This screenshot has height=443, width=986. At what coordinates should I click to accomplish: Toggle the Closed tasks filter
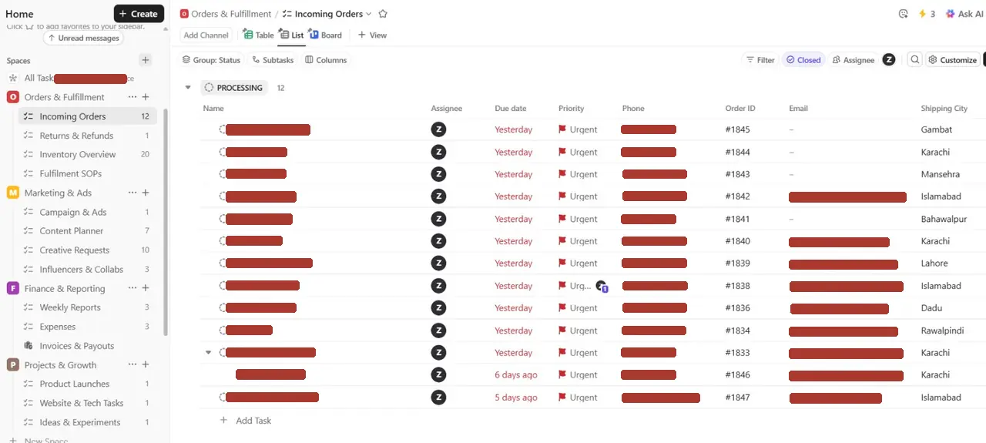pyautogui.click(x=803, y=60)
